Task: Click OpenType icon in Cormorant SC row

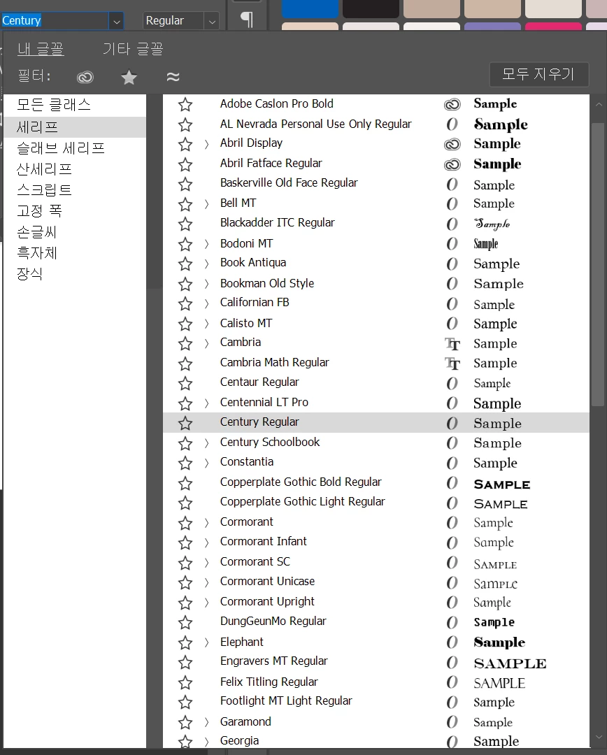Action: pyautogui.click(x=452, y=562)
